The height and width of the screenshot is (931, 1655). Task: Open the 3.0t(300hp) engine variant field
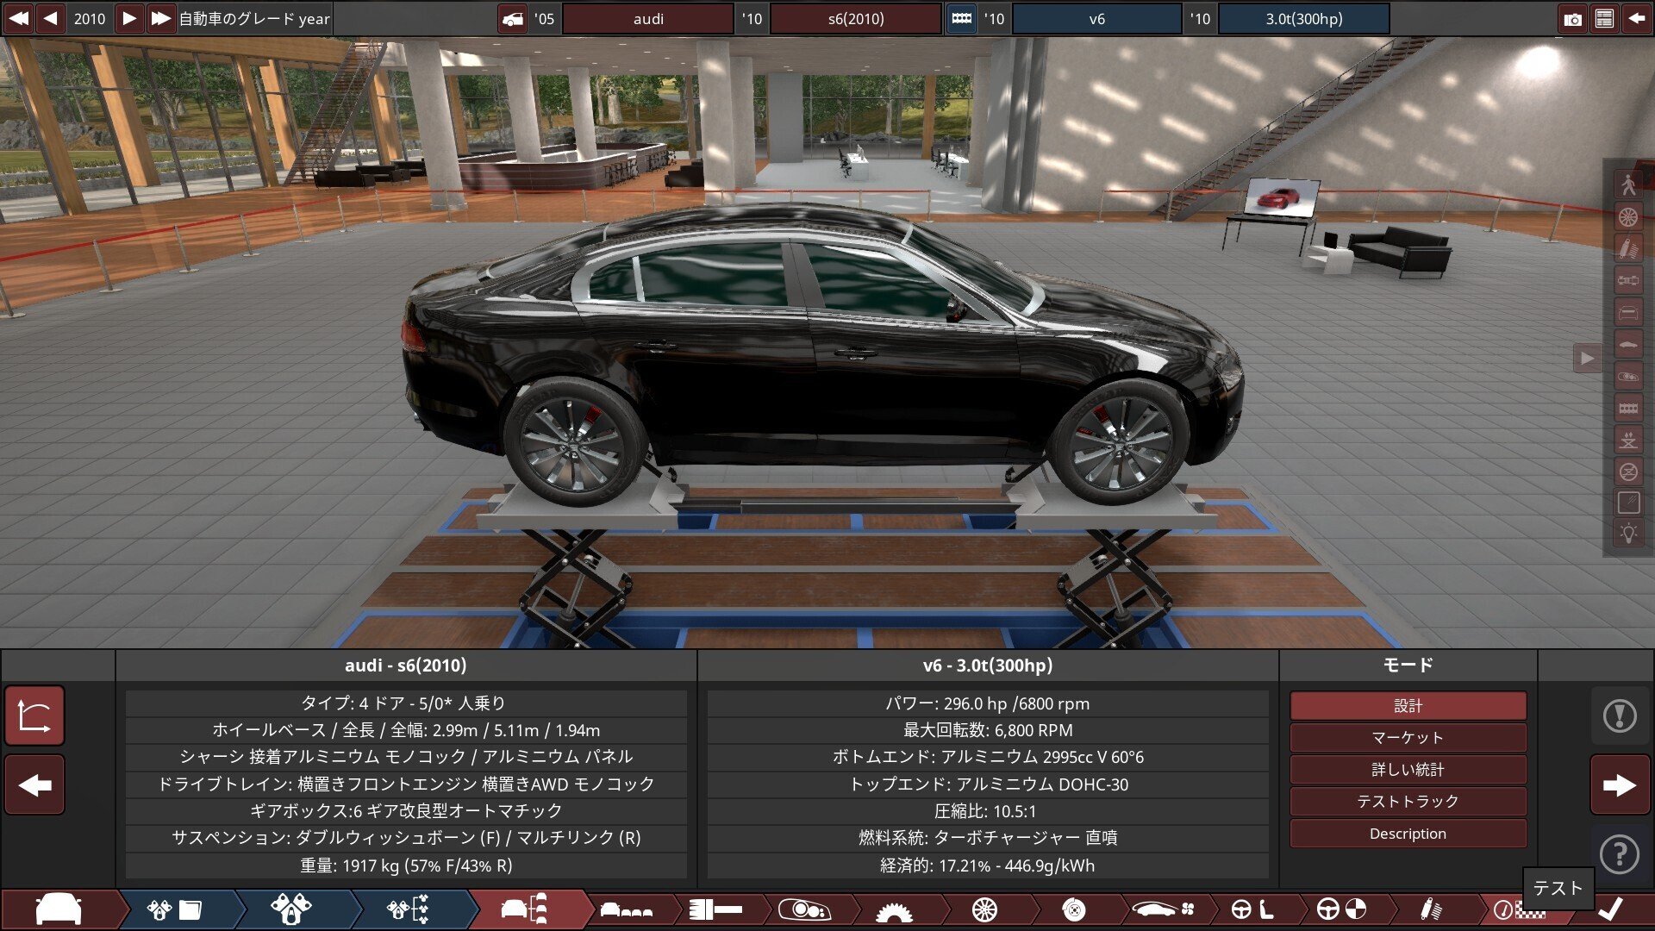[1303, 19]
